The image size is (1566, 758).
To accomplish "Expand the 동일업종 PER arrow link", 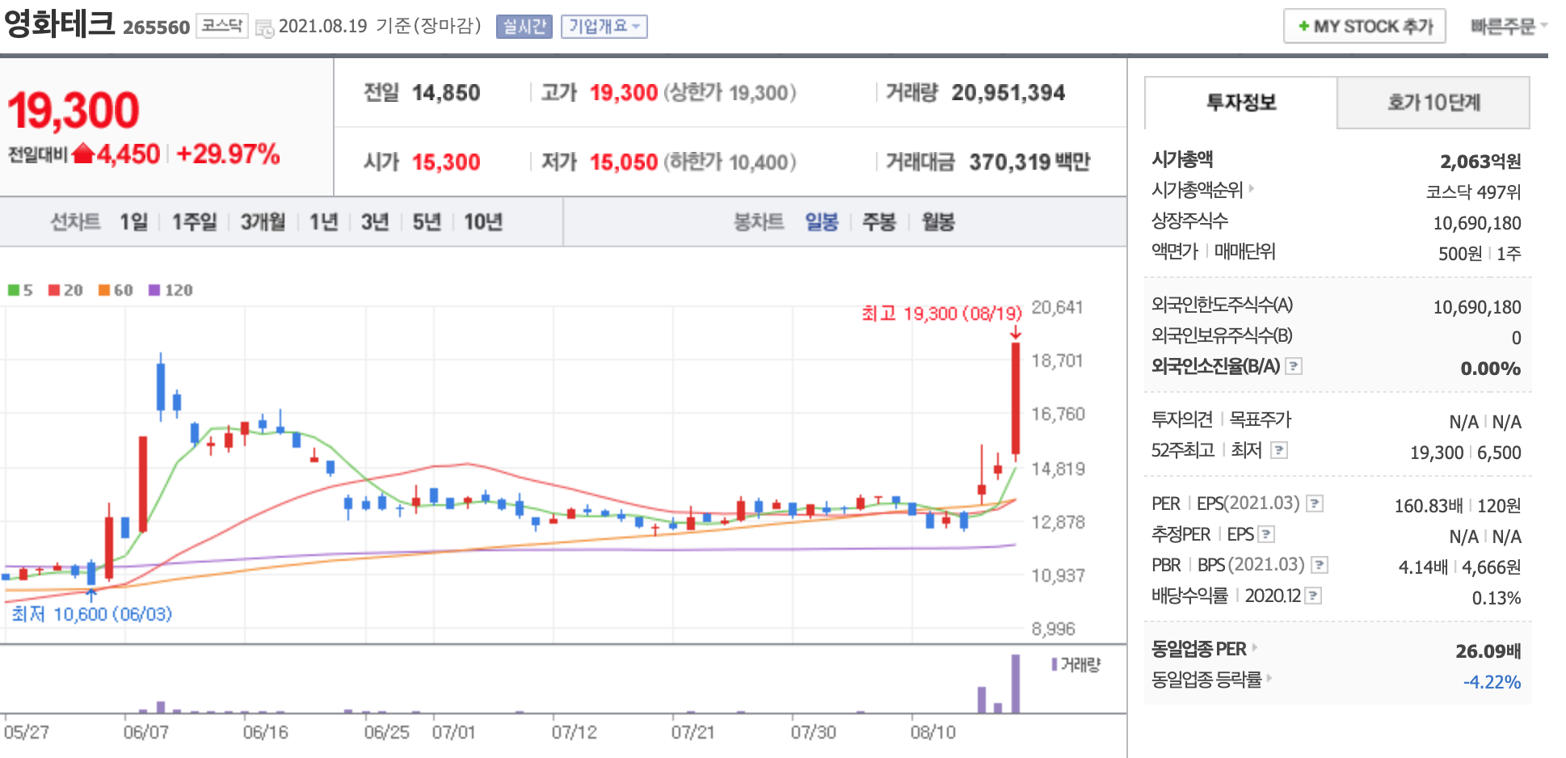I will coord(1255,647).
